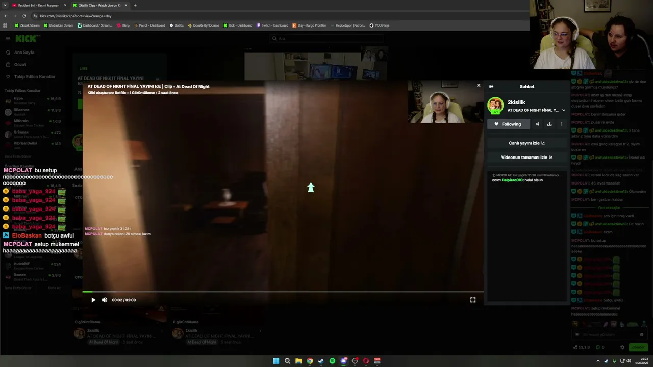Screen dimensions: 653x367
Task: Open Chrome from the taskbar
Action: pyautogui.click(x=310, y=361)
